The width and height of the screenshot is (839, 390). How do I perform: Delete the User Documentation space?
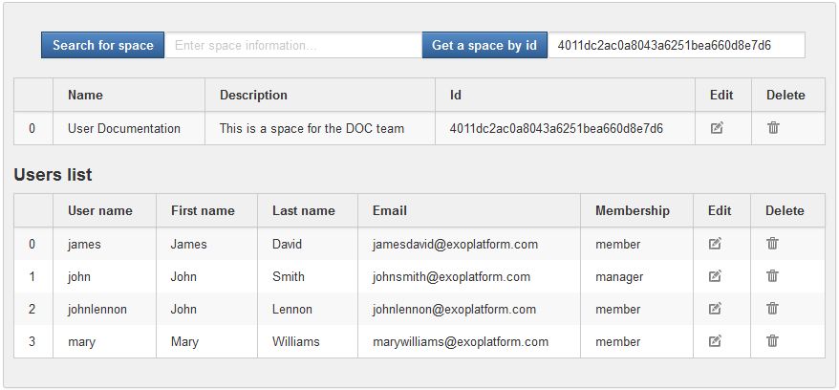click(x=773, y=127)
